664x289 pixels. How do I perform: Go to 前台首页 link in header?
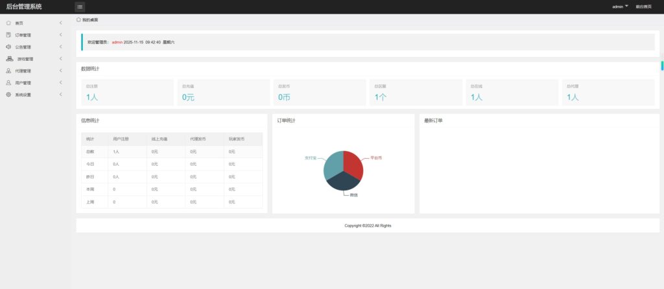click(x=644, y=6)
